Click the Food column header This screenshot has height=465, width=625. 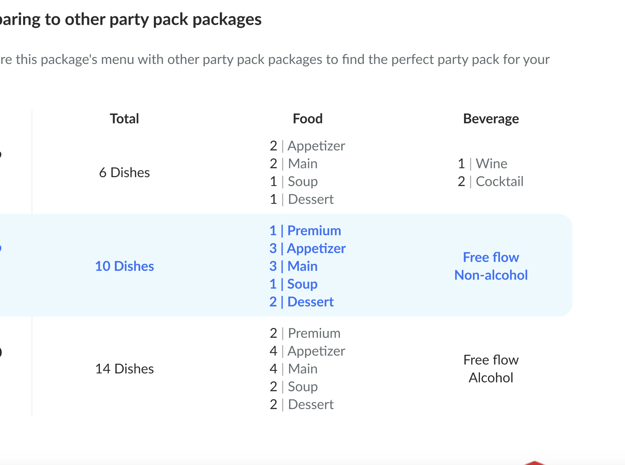click(x=307, y=119)
